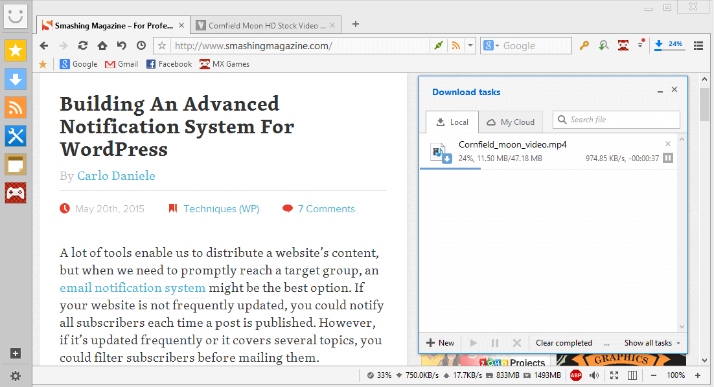Open the tools sidebar panel
714x387 pixels.
[16, 136]
